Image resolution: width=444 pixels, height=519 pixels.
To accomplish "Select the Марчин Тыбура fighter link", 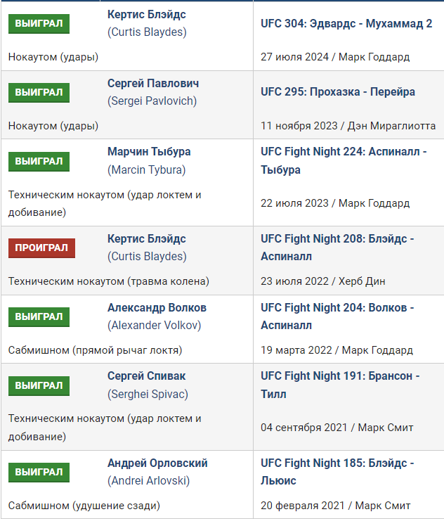I will 149,152.
